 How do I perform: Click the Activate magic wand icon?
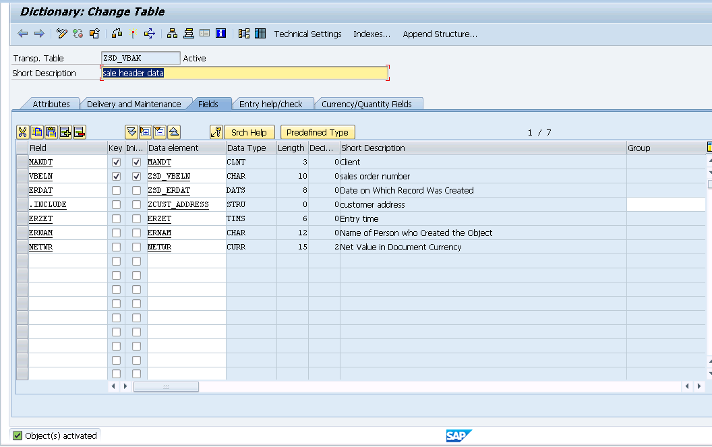(133, 34)
